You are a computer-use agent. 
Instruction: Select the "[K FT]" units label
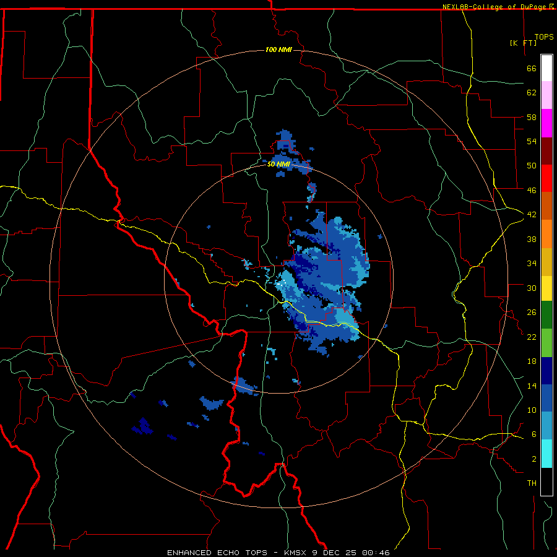[x=523, y=43]
